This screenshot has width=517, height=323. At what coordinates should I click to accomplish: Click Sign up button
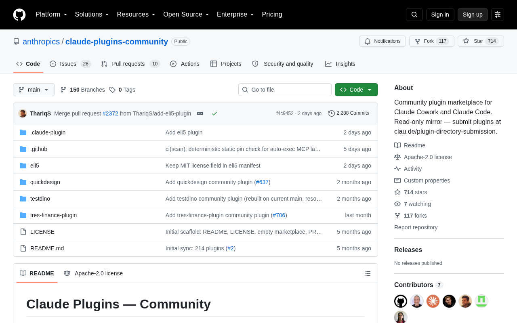click(x=473, y=15)
